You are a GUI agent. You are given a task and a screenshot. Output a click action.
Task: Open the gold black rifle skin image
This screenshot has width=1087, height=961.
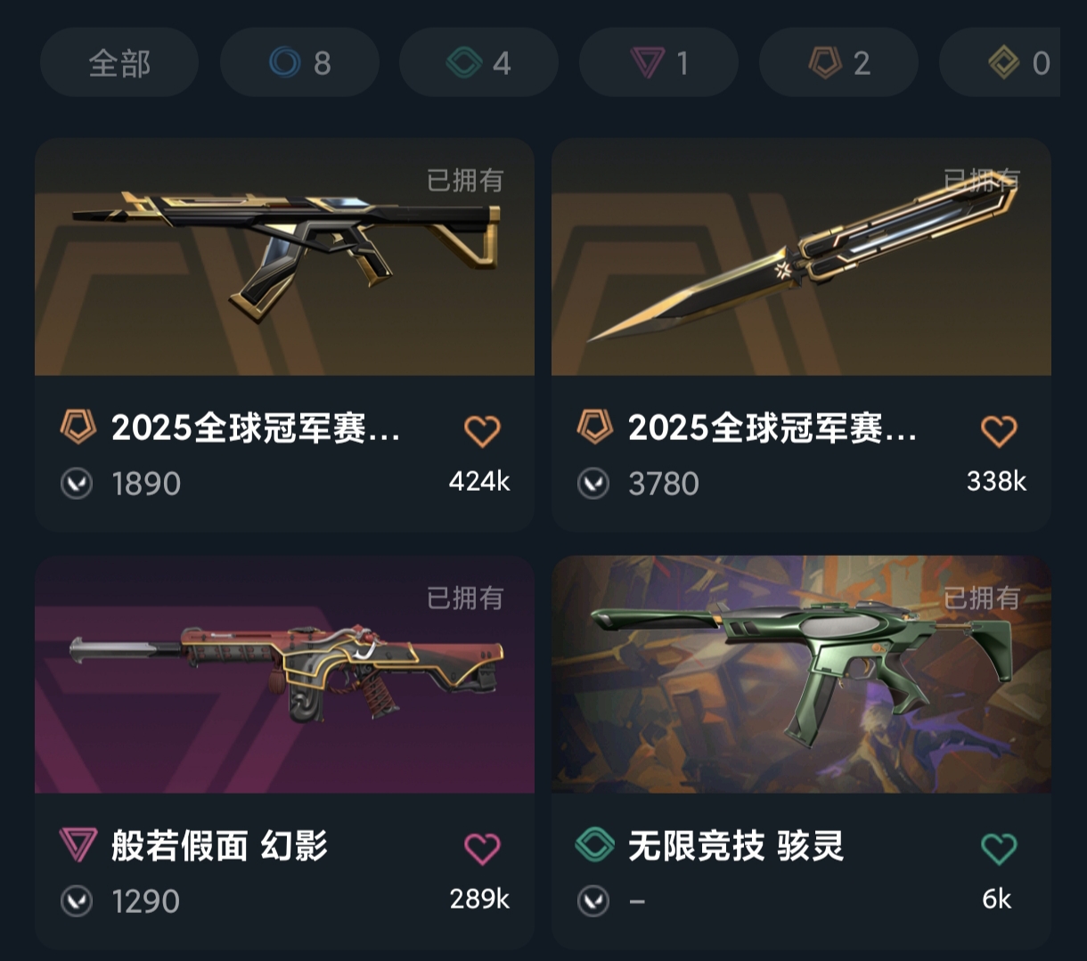[x=284, y=257]
